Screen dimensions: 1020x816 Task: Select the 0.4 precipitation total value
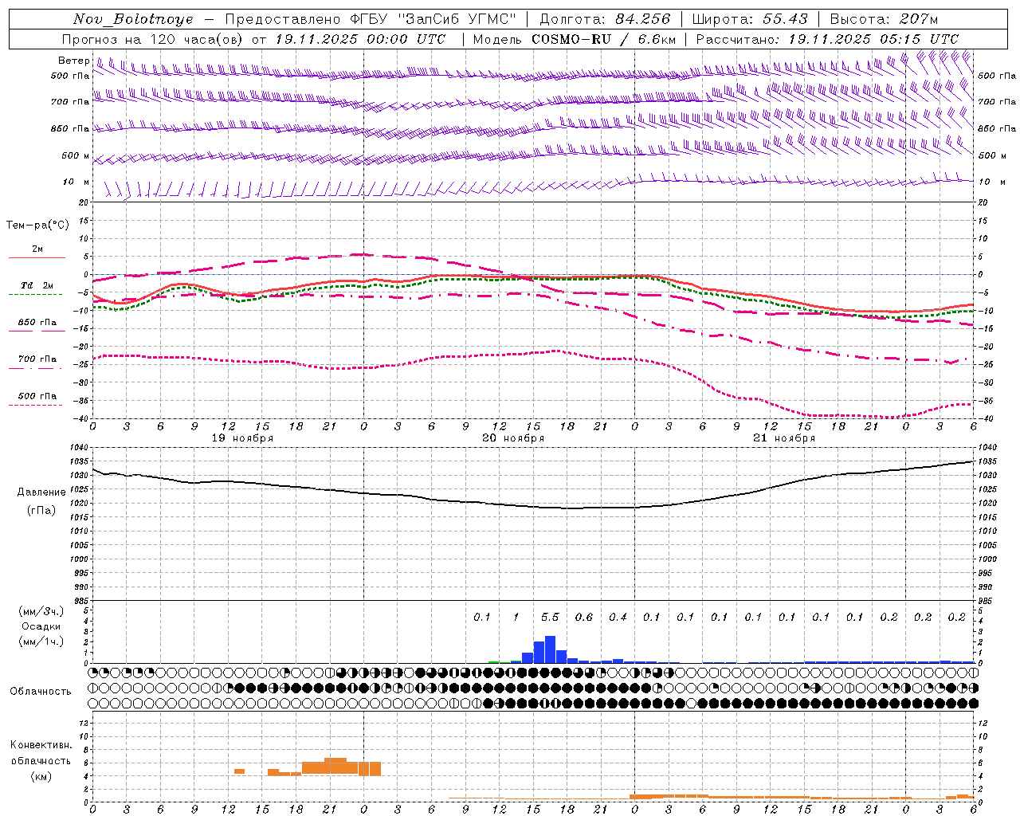[618, 618]
